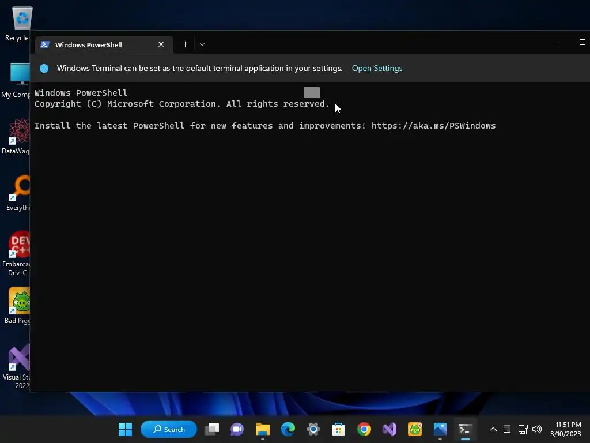This screenshot has width=590, height=443.
Task: Open the Chat app on taskbar
Action: (237, 429)
